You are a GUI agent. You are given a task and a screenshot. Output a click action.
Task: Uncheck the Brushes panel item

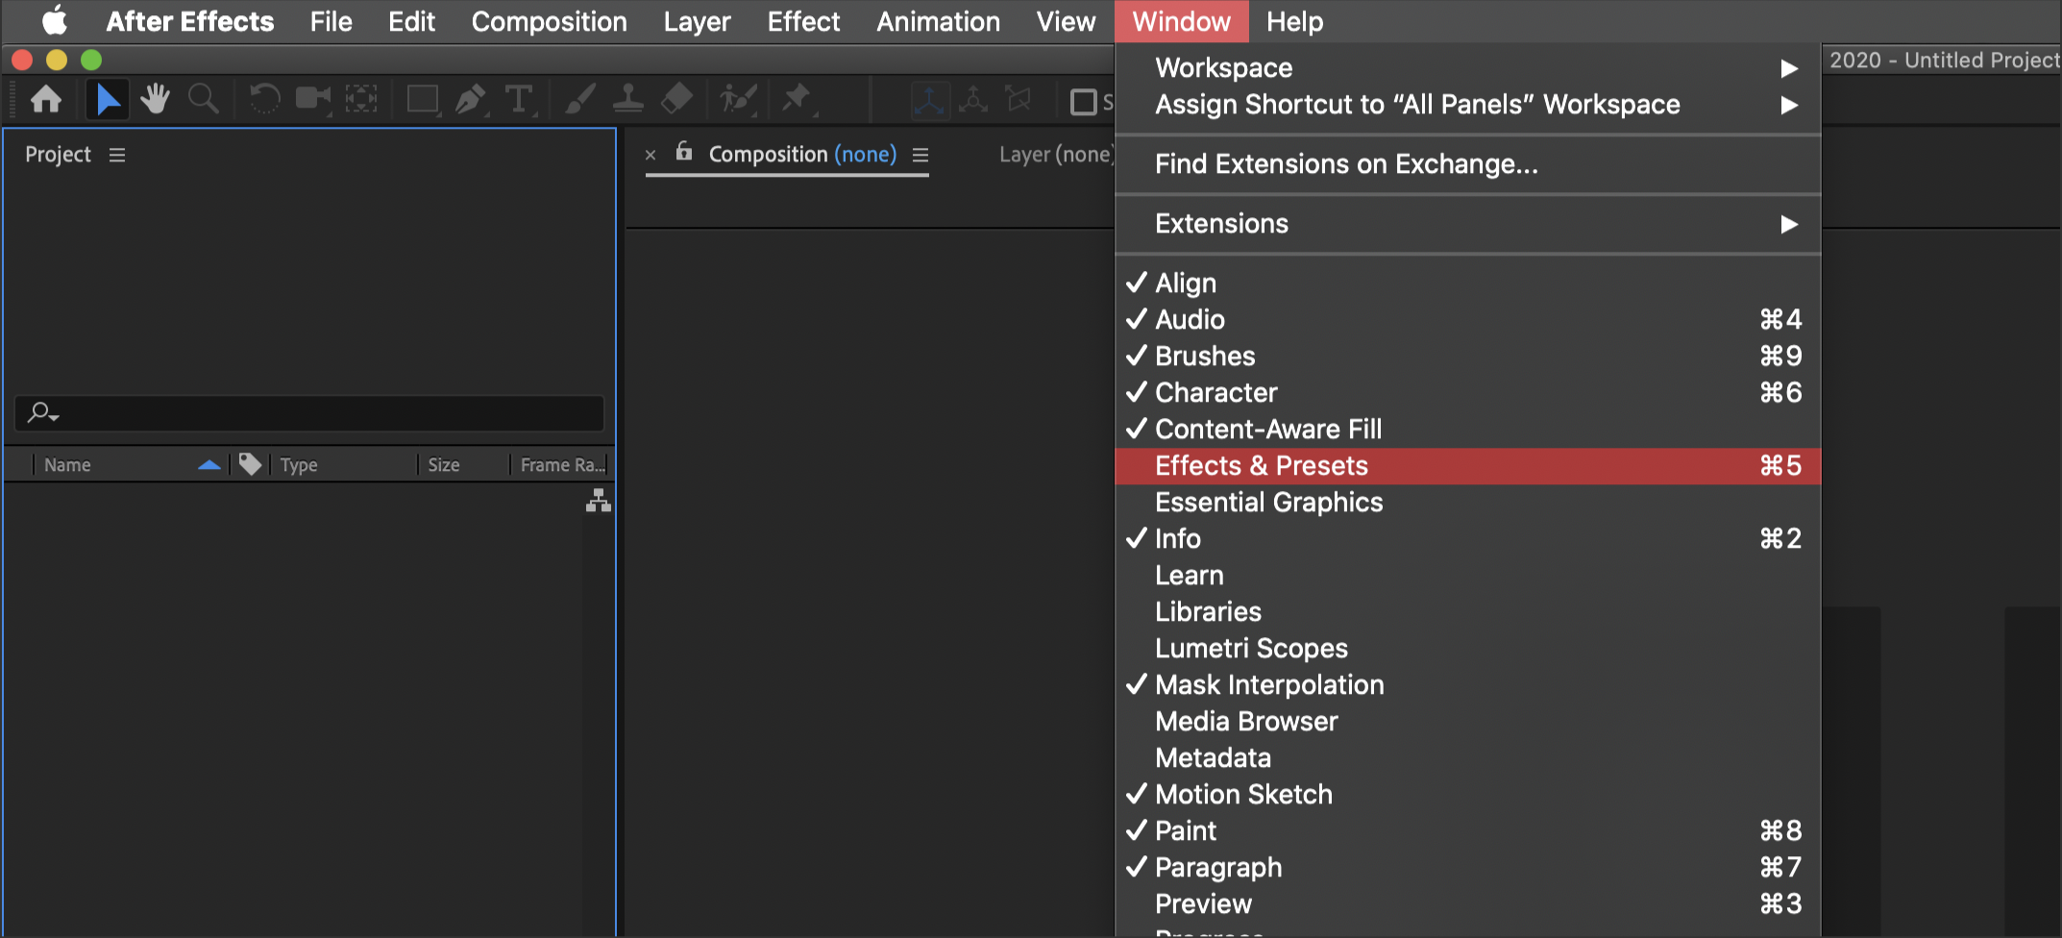click(x=1467, y=356)
